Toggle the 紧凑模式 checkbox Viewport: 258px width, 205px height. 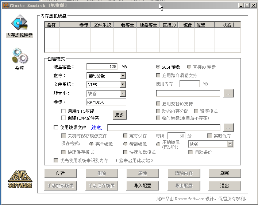click(196, 111)
